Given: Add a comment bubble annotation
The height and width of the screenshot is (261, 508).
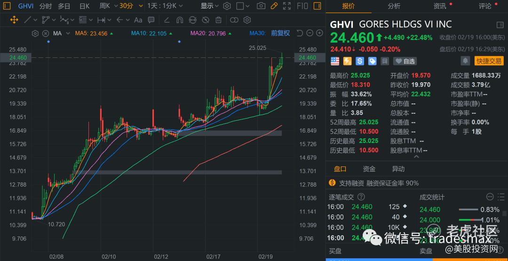Looking at the screenshot, I should [151, 20].
